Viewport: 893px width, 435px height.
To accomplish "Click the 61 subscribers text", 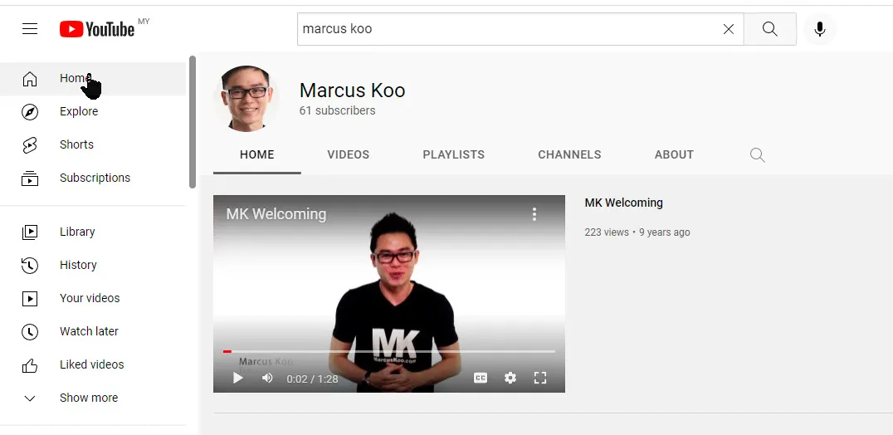I will [337, 110].
